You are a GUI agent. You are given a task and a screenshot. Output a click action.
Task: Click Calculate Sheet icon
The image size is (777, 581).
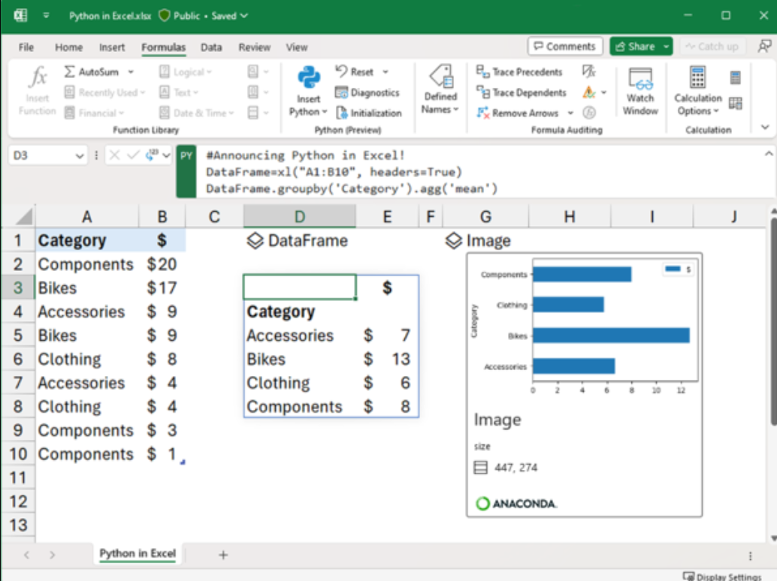(736, 104)
